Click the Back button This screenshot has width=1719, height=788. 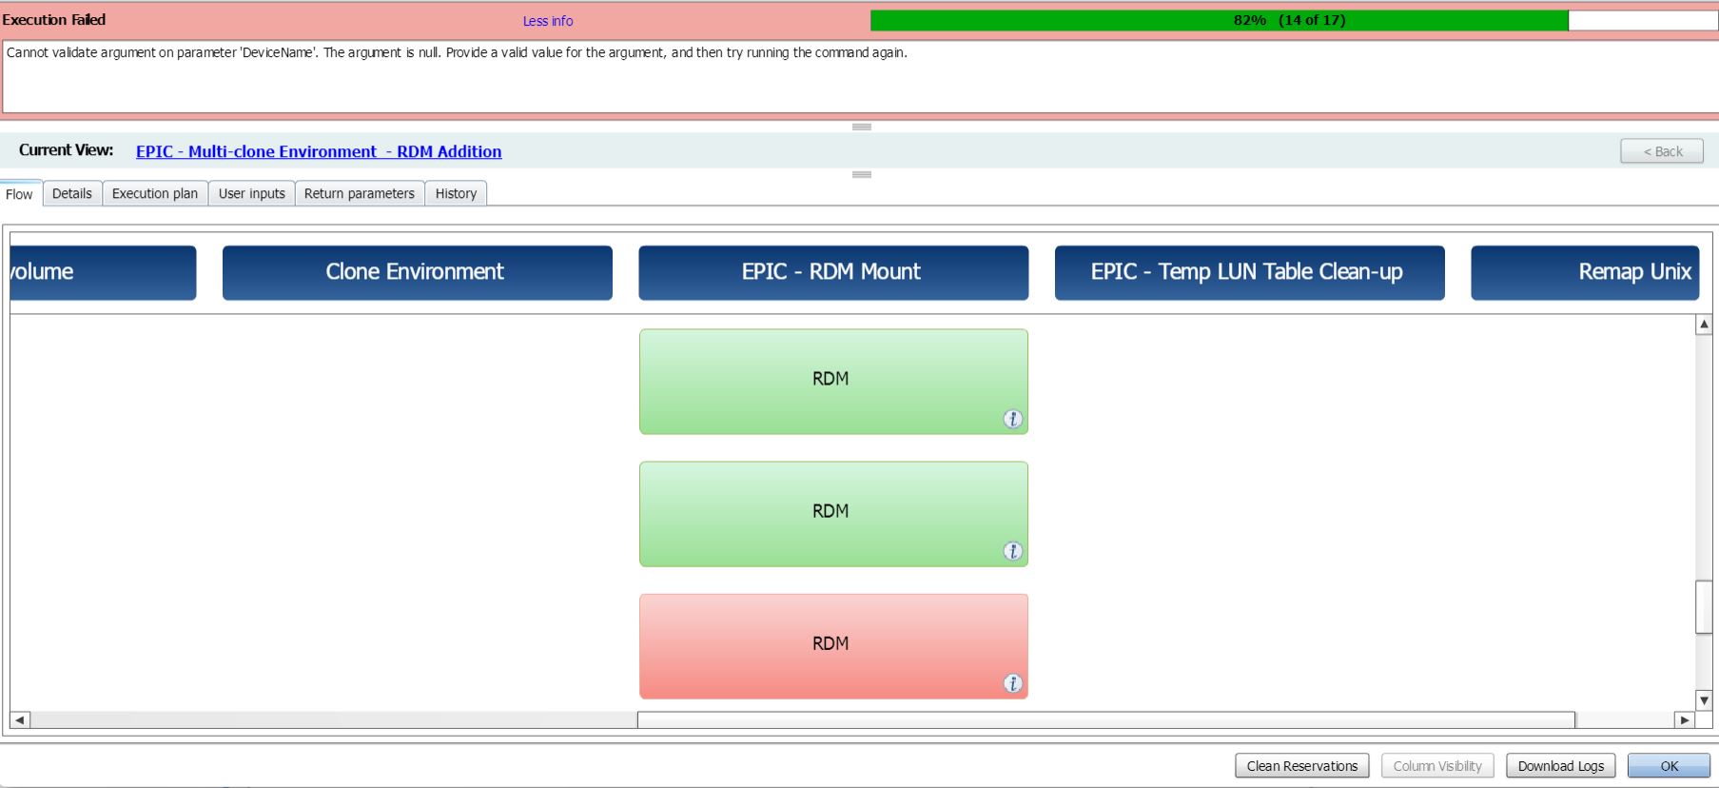pyautogui.click(x=1662, y=151)
